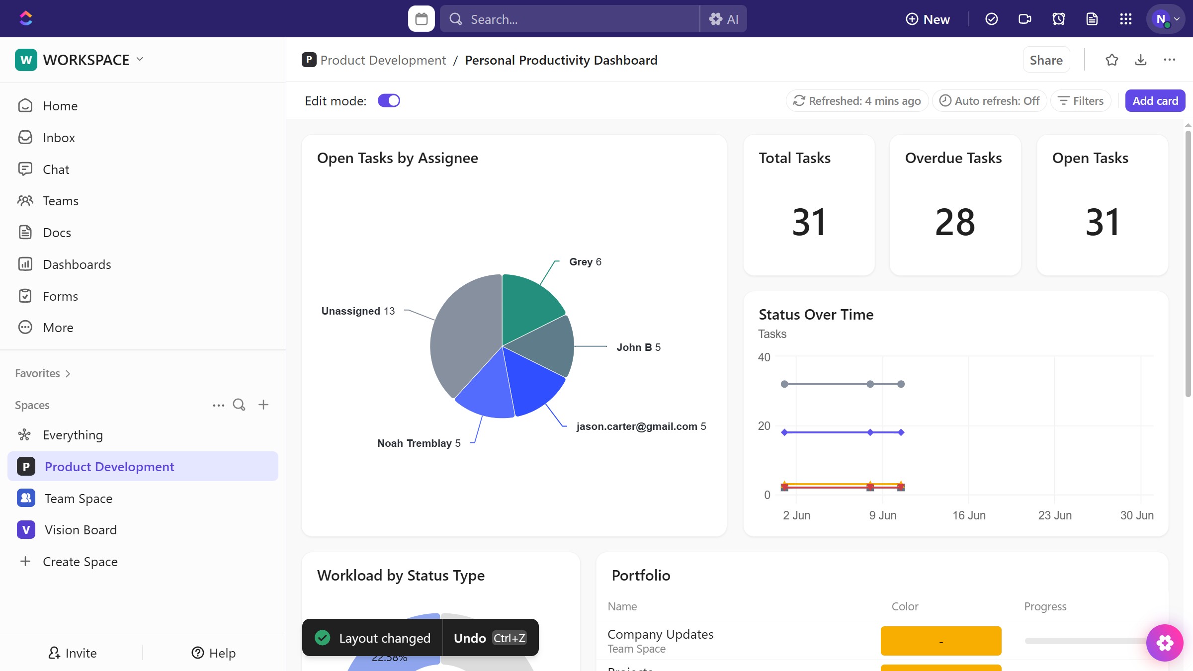Click the download export icon
1193x671 pixels.
coord(1141,60)
